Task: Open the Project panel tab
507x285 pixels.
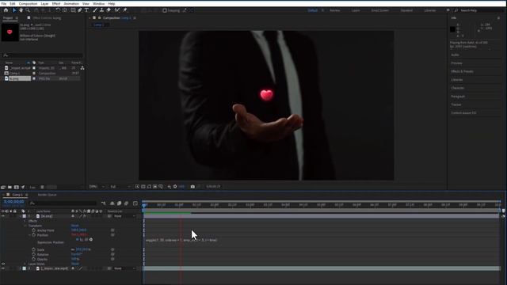Action: click(x=8, y=17)
